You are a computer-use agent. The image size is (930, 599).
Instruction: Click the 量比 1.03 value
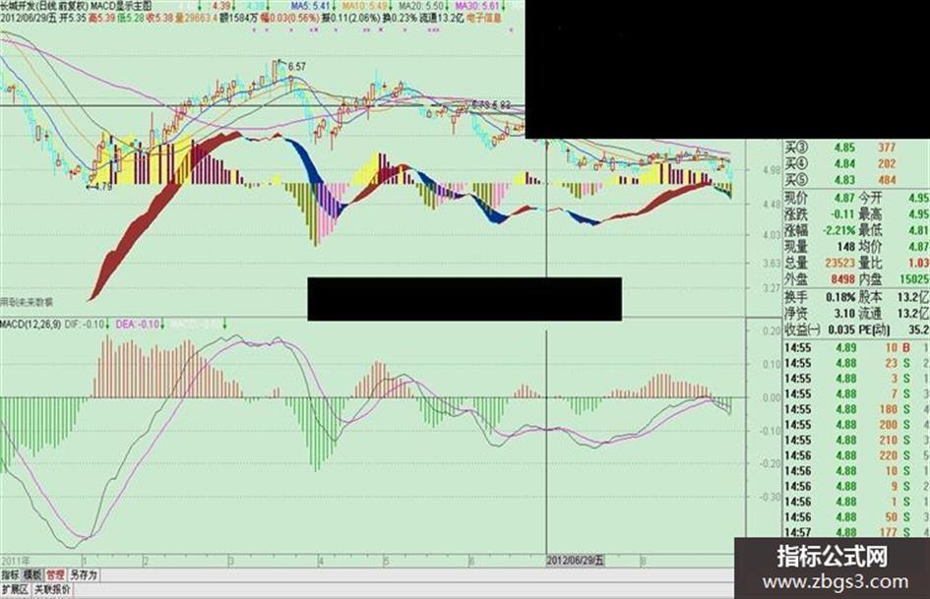919,263
